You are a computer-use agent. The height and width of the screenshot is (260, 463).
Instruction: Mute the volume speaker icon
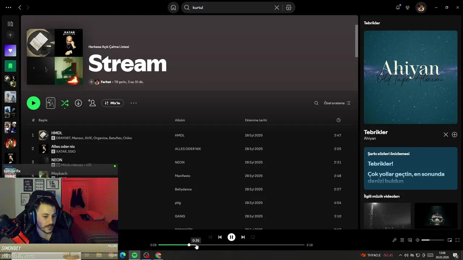click(x=417, y=240)
